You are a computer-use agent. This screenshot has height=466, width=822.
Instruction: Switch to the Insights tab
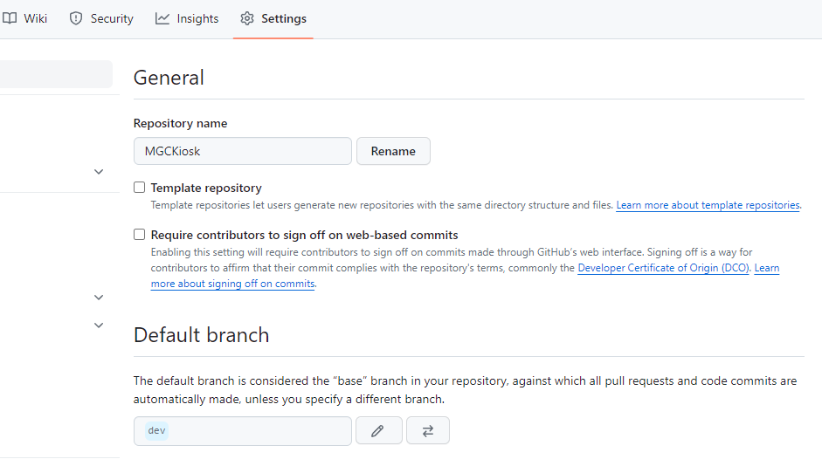pyautogui.click(x=187, y=19)
